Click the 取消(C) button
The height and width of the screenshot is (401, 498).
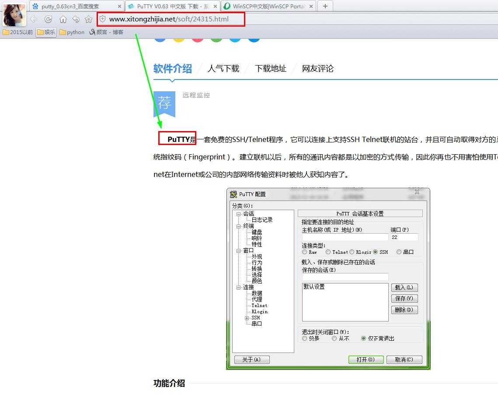pos(404,360)
